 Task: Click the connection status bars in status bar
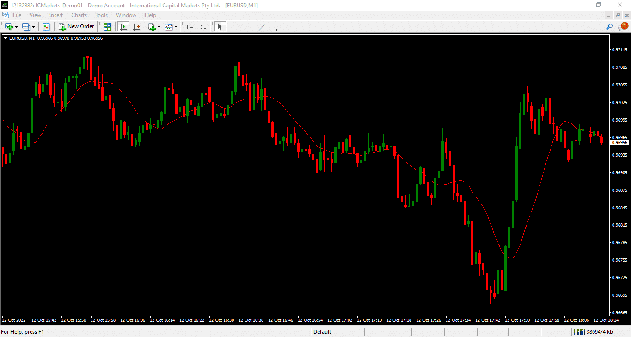[x=579, y=331]
